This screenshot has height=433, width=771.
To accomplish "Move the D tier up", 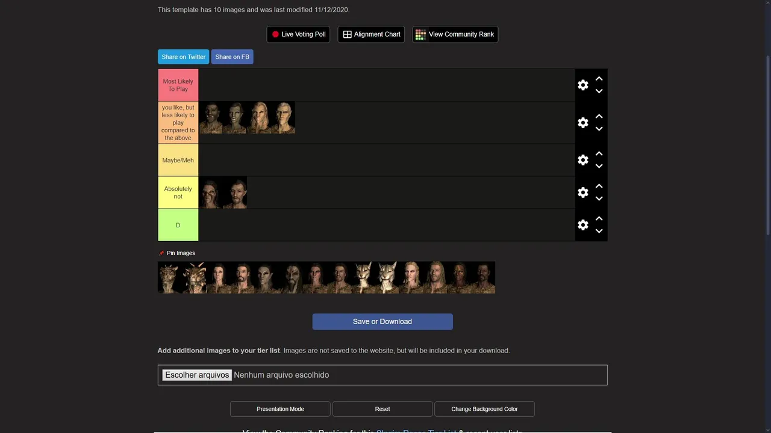I will 599,218.
